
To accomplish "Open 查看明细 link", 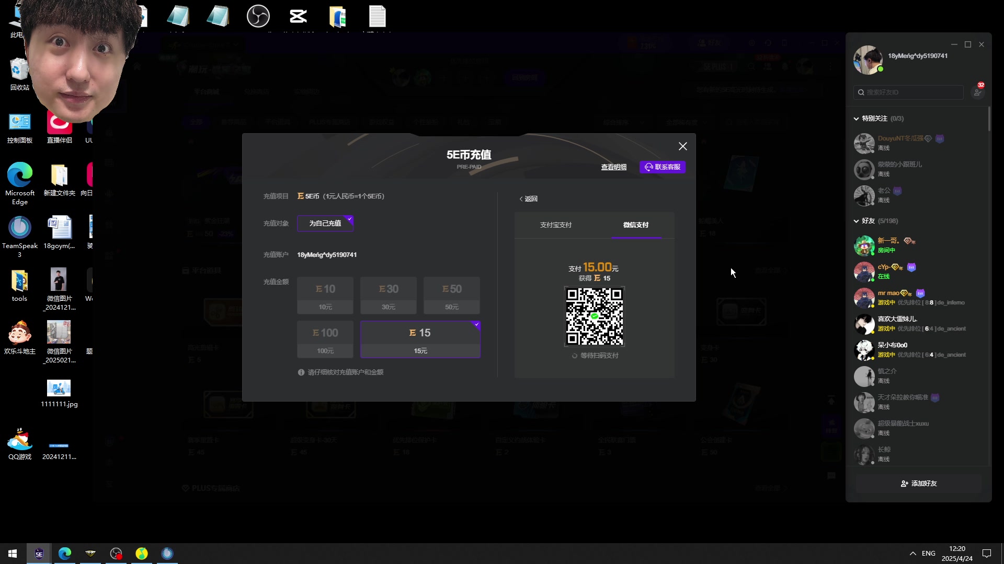I will (x=613, y=167).
